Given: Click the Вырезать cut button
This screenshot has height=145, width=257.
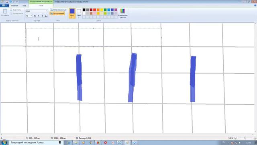Looking at the screenshot, I should (x=16, y=10).
